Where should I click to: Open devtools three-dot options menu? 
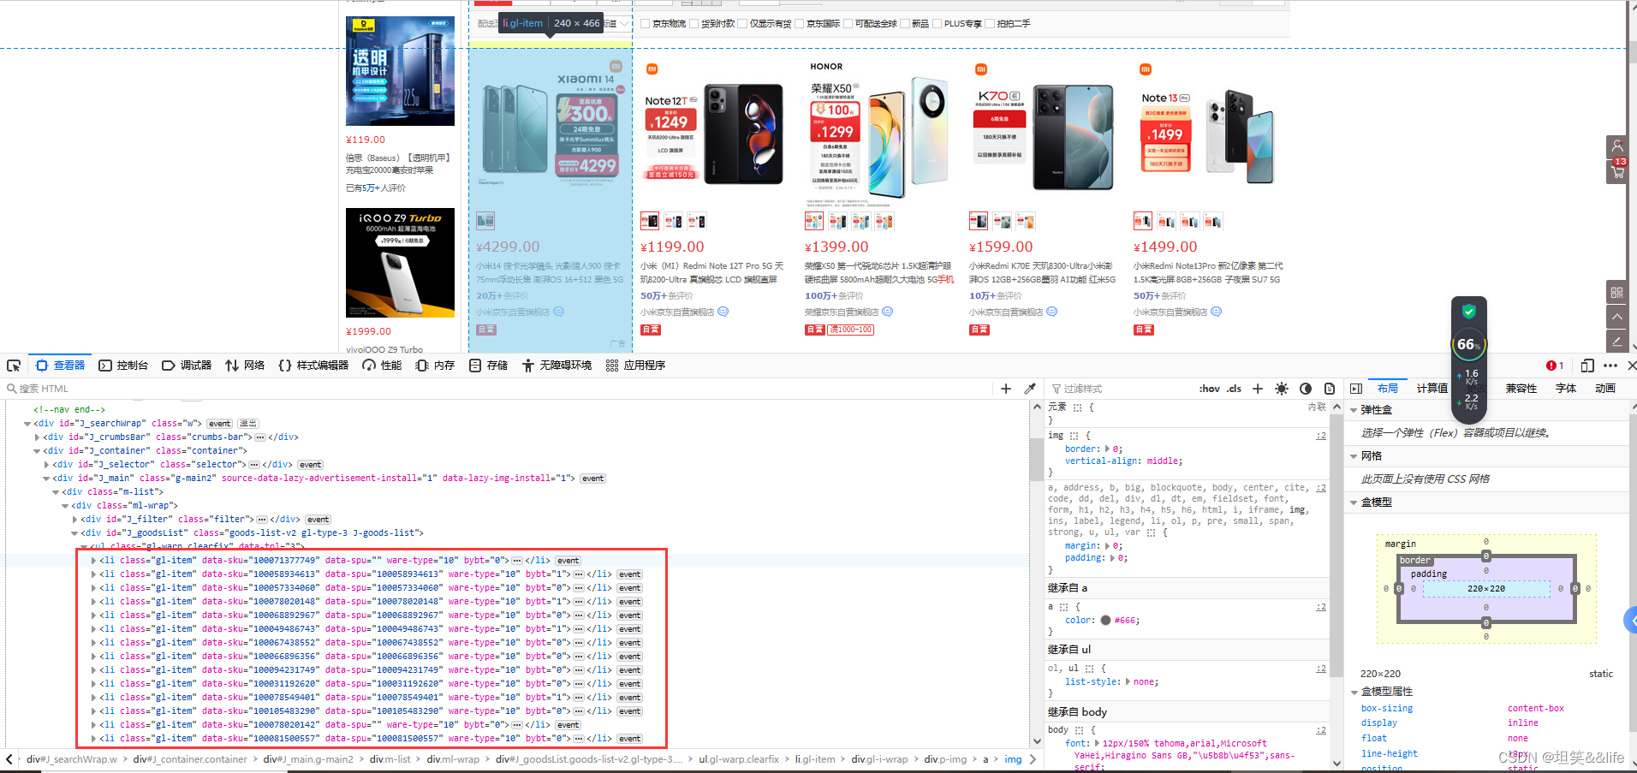click(1610, 366)
